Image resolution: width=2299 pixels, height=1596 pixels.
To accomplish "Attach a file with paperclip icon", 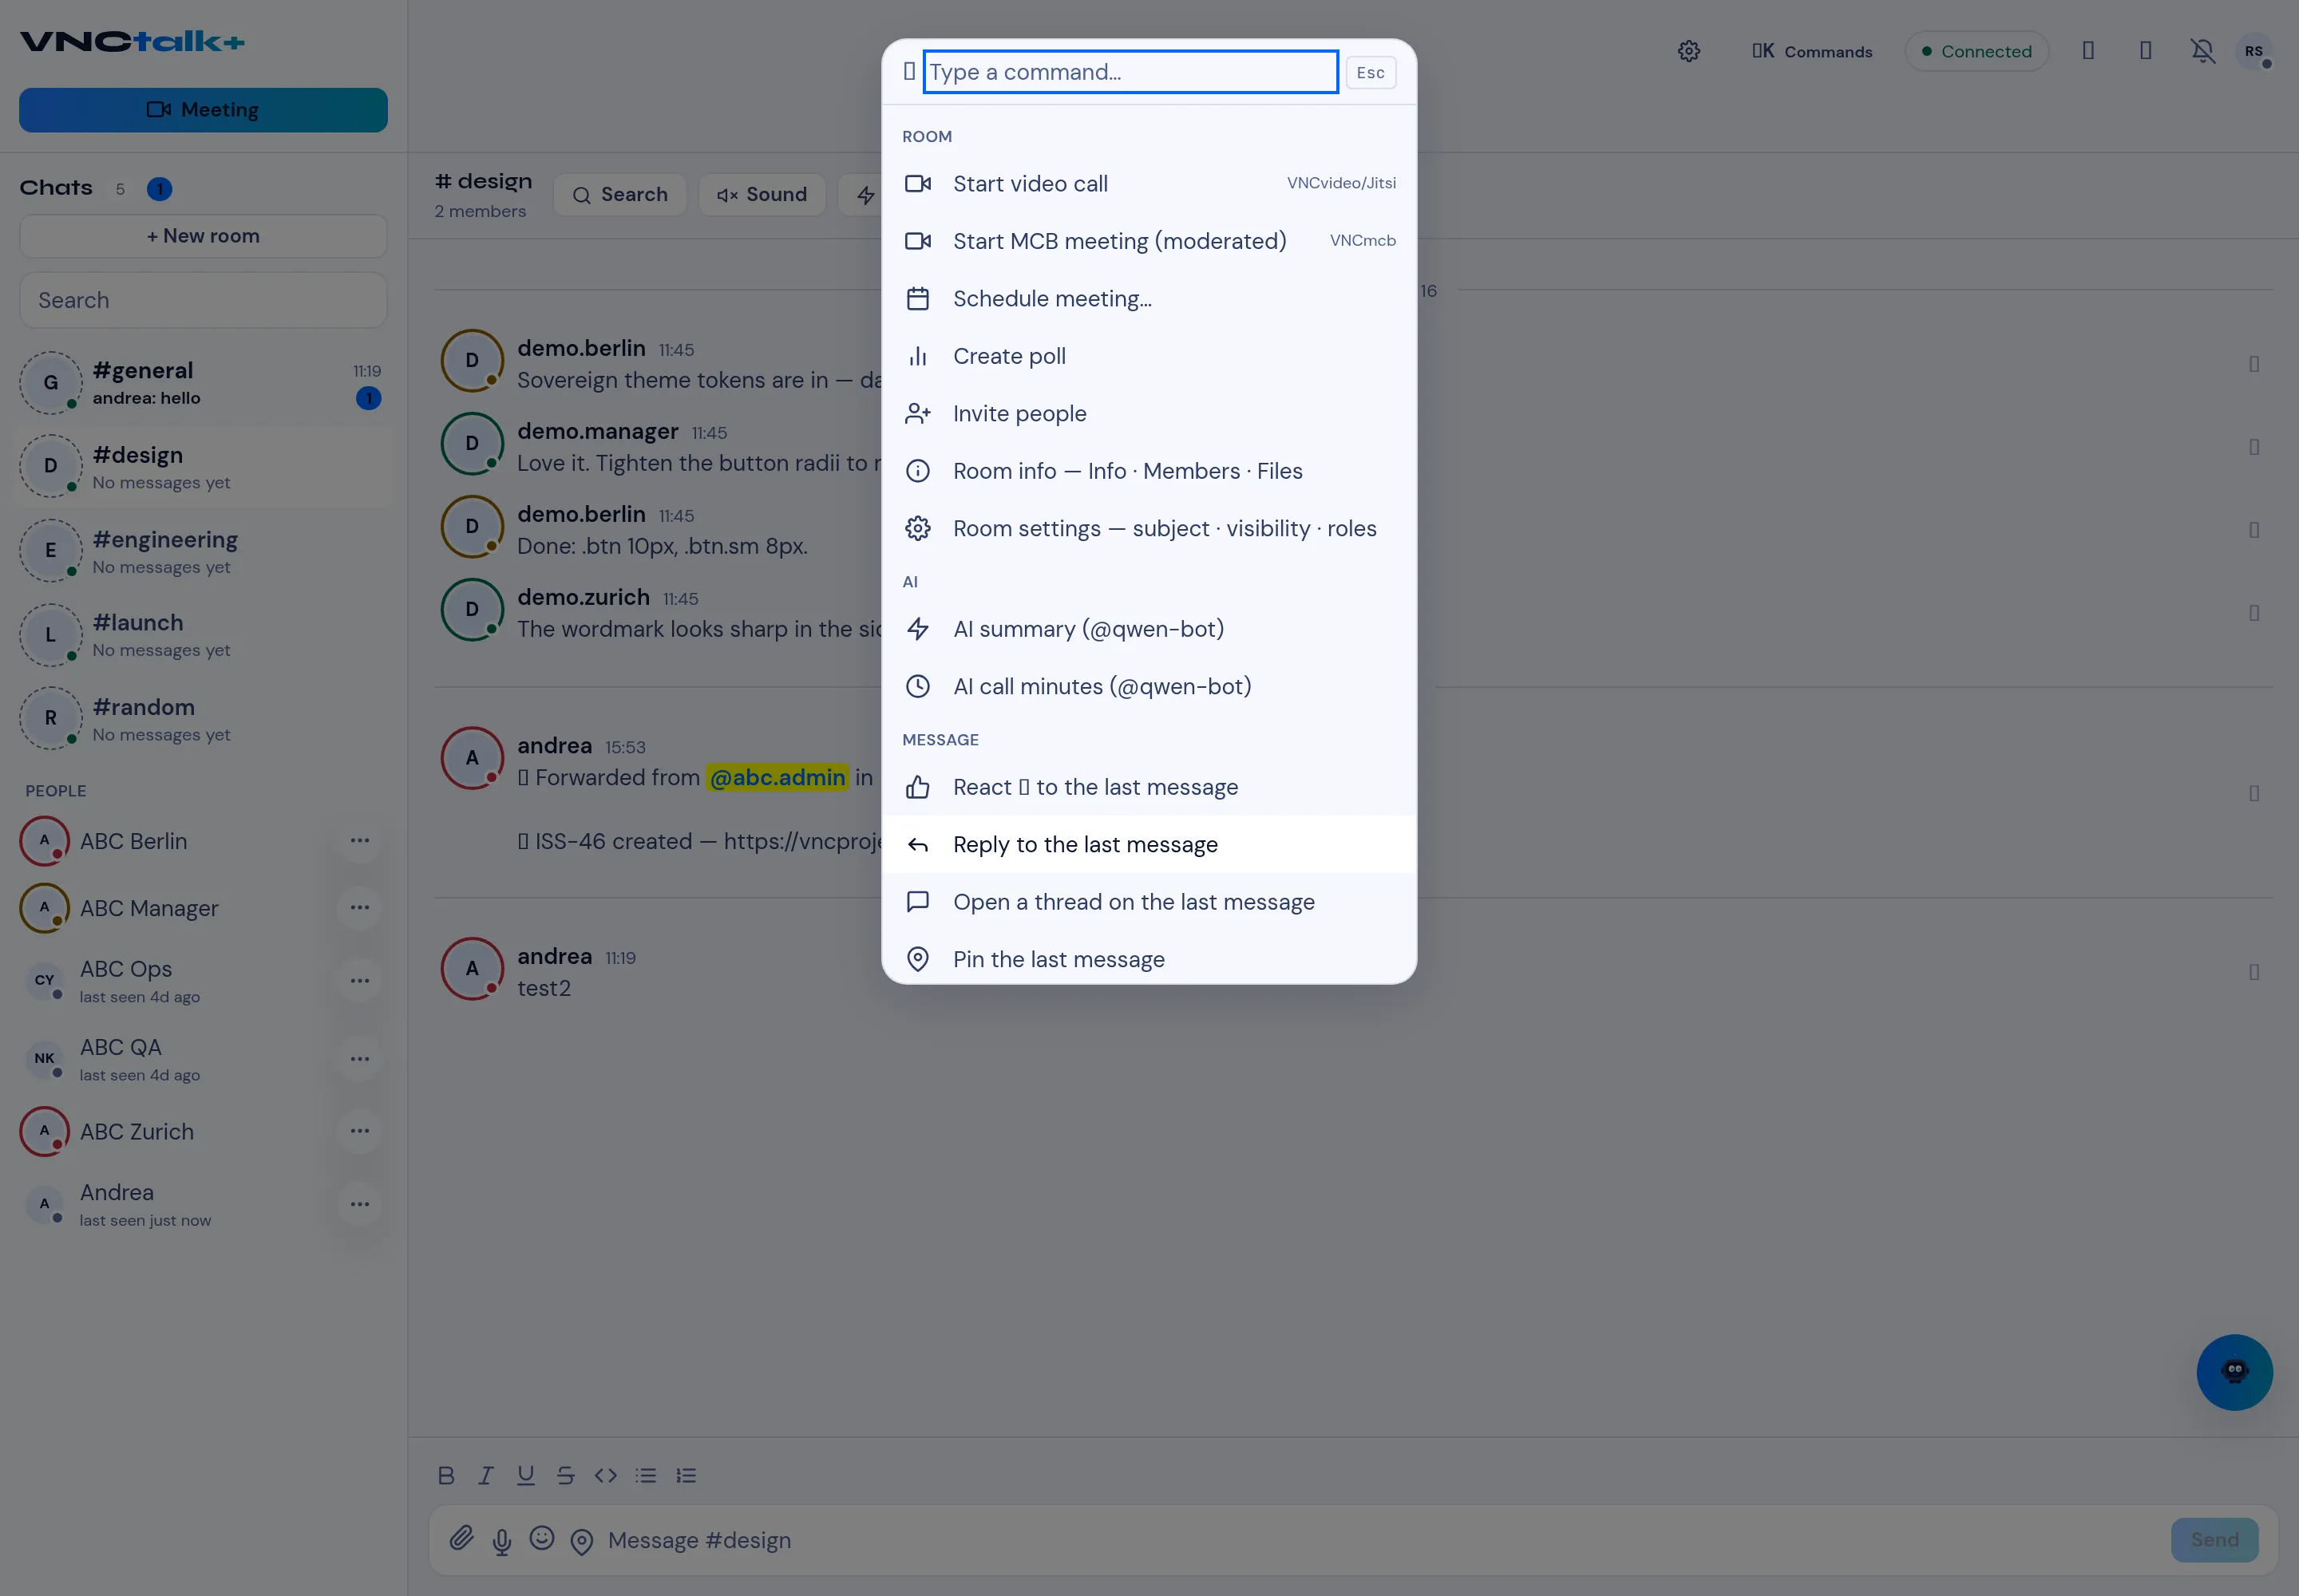I will click(x=461, y=1539).
